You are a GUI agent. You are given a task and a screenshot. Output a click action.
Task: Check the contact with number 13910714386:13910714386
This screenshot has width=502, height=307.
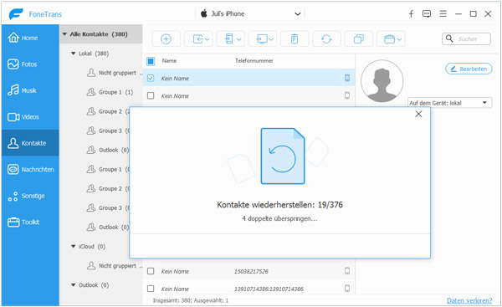[151, 289]
